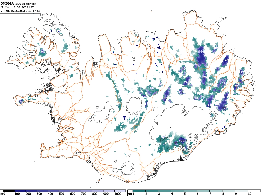Click the "Skyggni (m/km)" label
Viewport: 261px width, 196px height.
[26, 4]
